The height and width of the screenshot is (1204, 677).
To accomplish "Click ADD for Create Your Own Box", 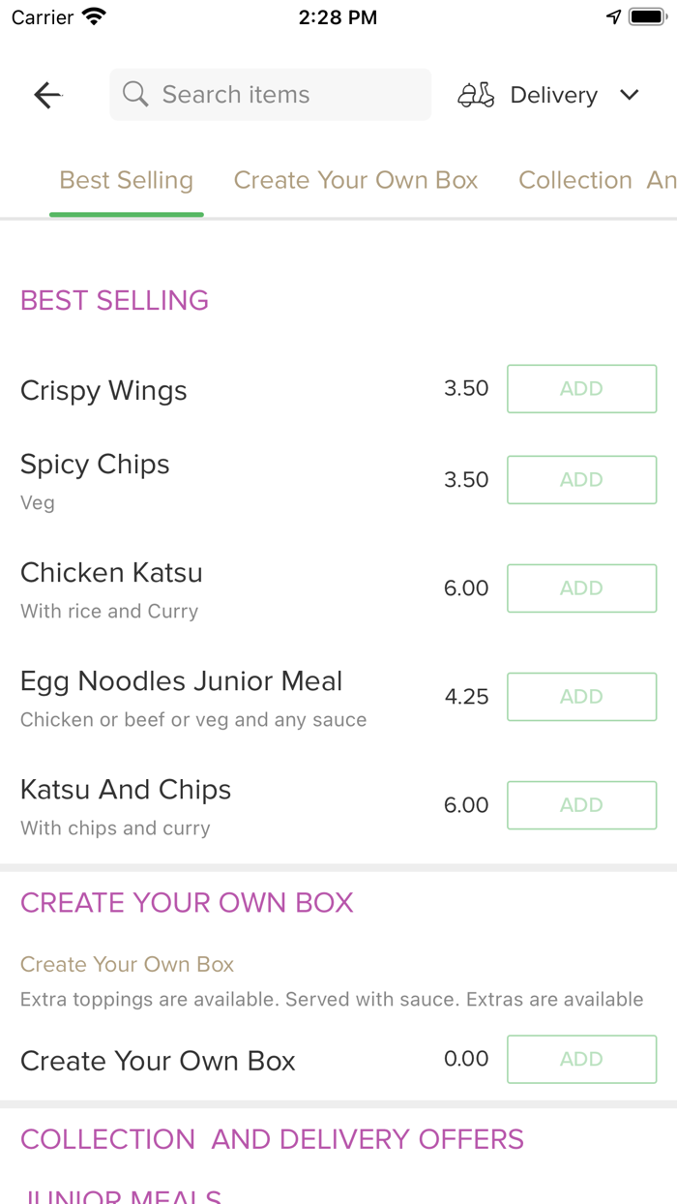I will pos(581,1059).
